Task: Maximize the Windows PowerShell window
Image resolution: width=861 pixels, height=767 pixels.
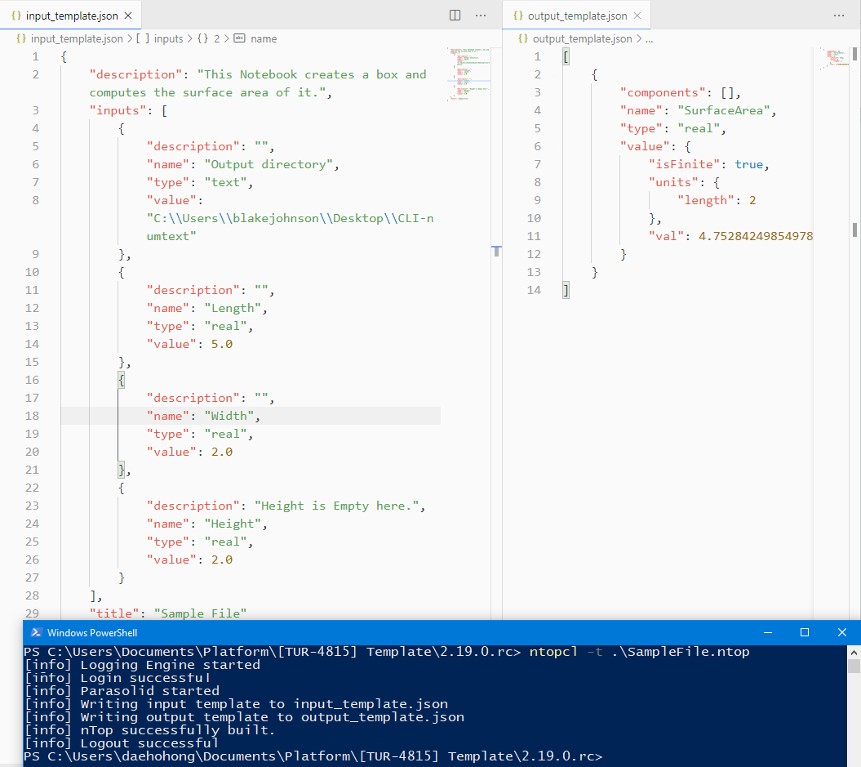Action: tap(805, 632)
